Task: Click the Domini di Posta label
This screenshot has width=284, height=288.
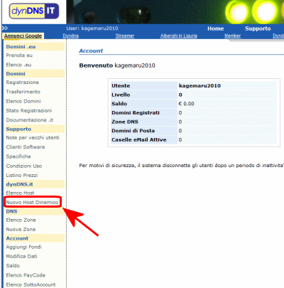Action: coord(133,131)
